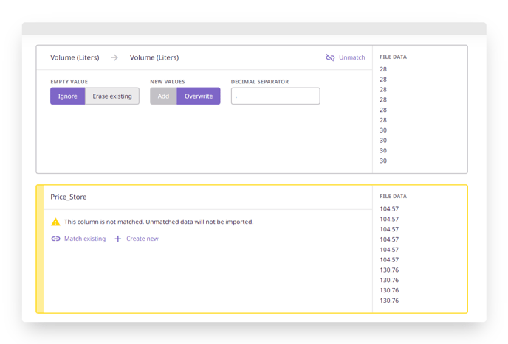Click the yellow highlight bar of Price_Store card
This screenshot has height=344, width=508.
click(40, 249)
